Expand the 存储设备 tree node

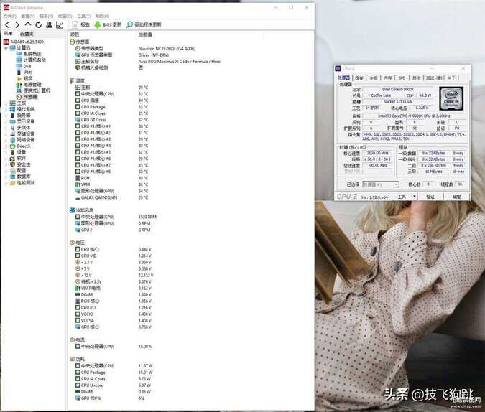6,134
